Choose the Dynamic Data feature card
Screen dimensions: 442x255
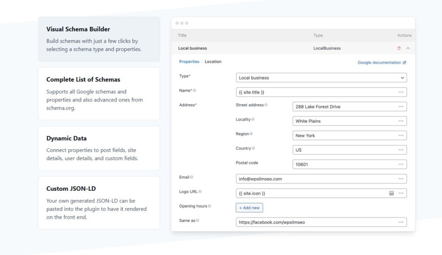[99, 148]
